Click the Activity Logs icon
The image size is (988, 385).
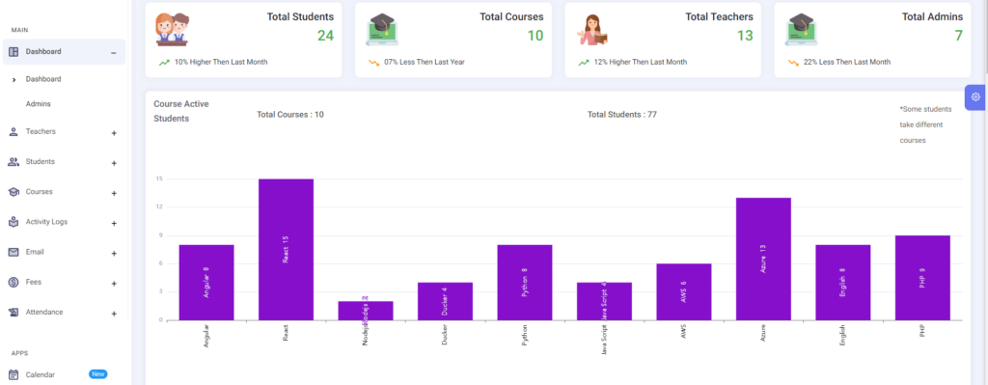pos(14,222)
